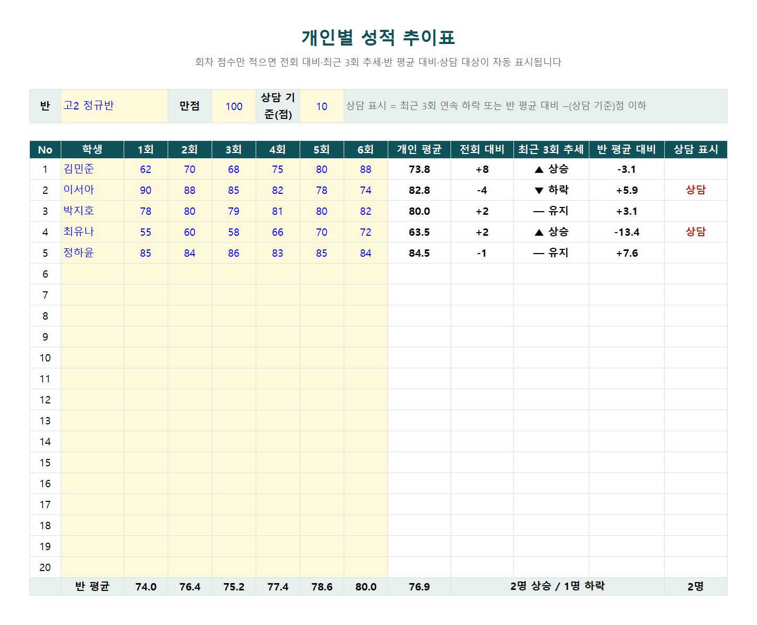Click the "2명 상승 / 1명 하락" summary

[x=557, y=586]
